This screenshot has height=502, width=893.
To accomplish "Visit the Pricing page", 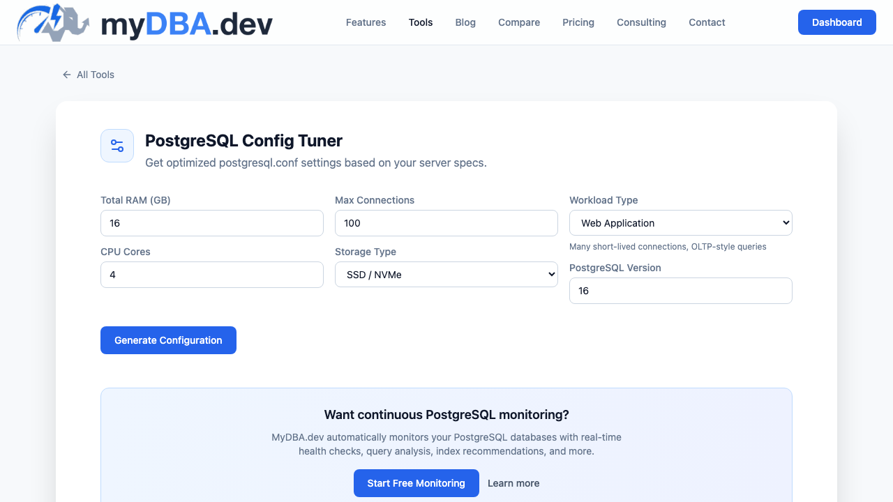I will point(578,22).
